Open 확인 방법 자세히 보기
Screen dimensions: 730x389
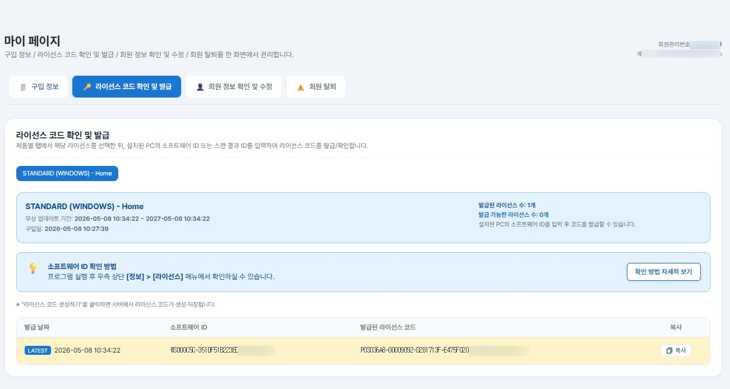pos(663,272)
